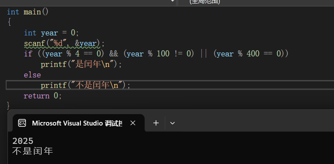Click the printf("是闰年\n") line
This screenshot has width=334, height=164.
[81, 64]
